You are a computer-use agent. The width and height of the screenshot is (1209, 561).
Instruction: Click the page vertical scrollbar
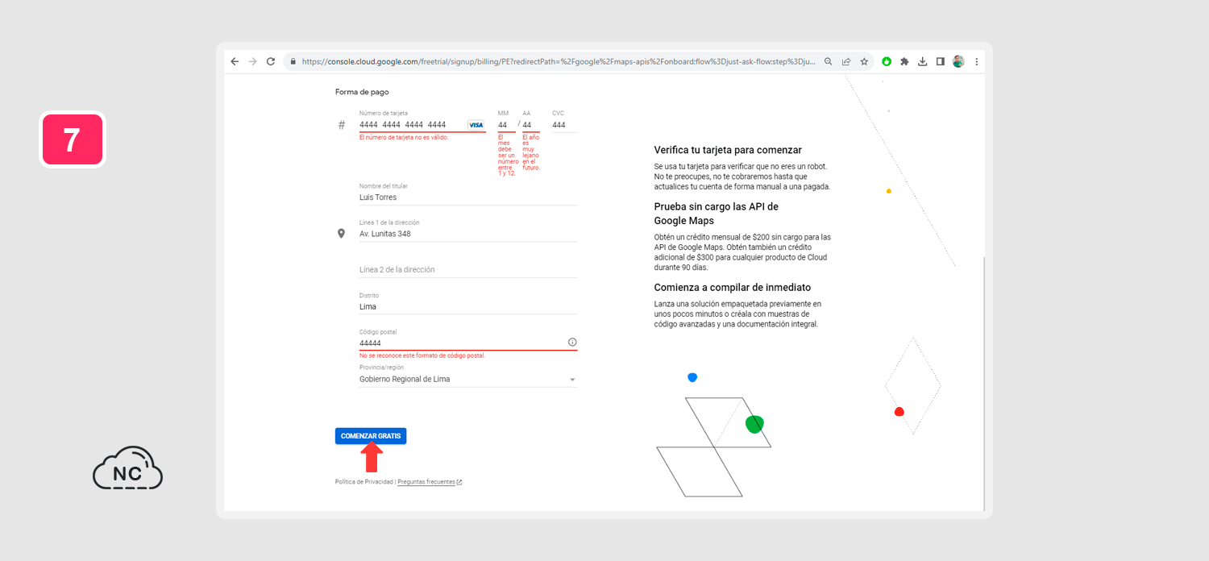point(983,383)
